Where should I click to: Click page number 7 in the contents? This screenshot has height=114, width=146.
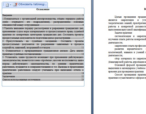83,38
